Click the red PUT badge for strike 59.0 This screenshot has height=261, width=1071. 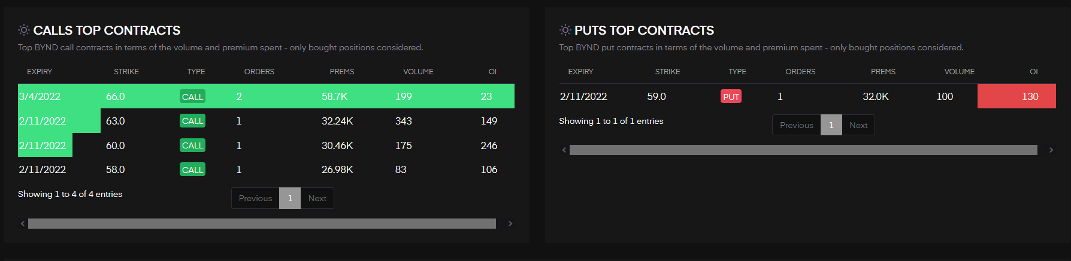[731, 96]
